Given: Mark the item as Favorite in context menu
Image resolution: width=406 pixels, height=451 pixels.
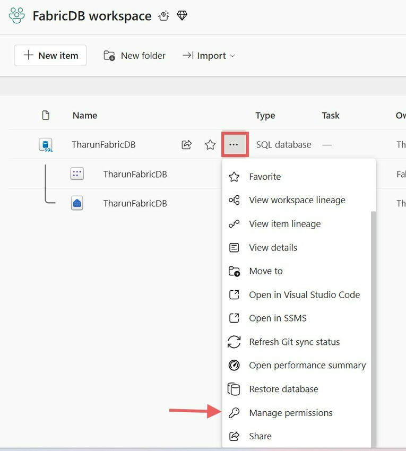Looking at the screenshot, I should pyautogui.click(x=264, y=177).
